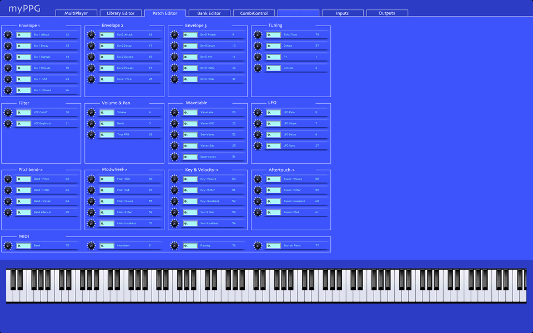Click the MIDI Modwheel value field
The height and width of the screenshot is (333, 533).
[x=107, y=246]
